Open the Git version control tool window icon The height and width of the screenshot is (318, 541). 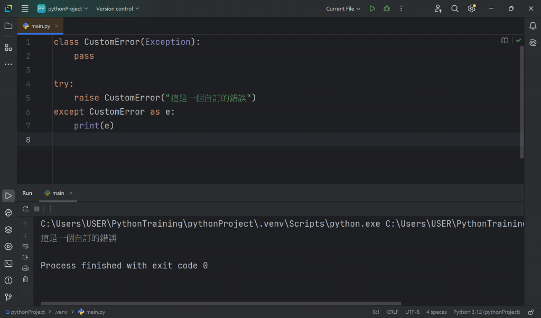pos(8,297)
